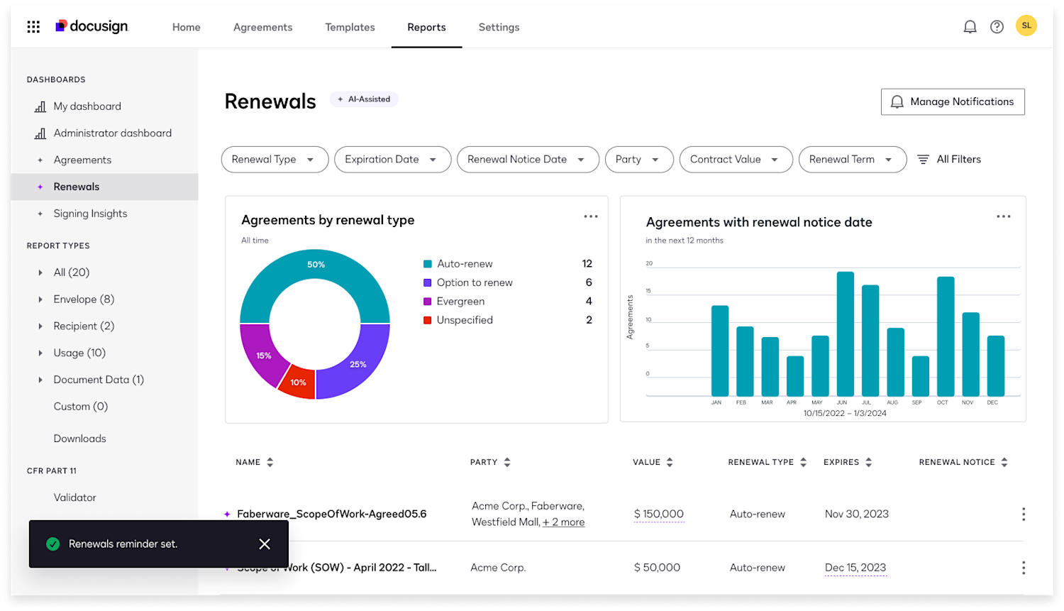The height and width of the screenshot is (611, 1064).
Task: Click the AI-Assisted badge
Action: pos(364,99)
